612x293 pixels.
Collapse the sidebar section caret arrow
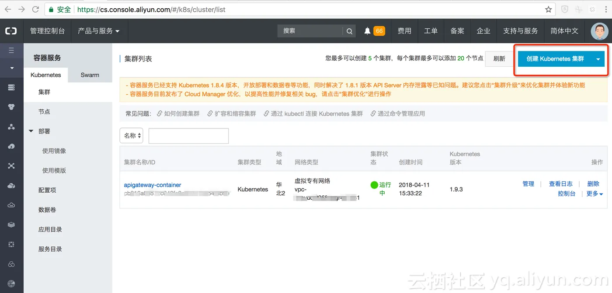click(x=12, y=68)
